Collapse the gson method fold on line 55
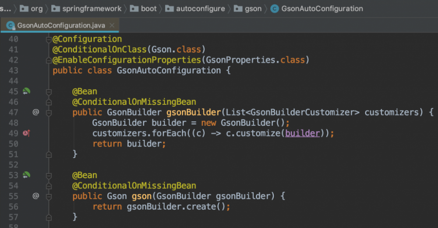The height and width of the screenshot is (228, 438). (x=49, y=197)
